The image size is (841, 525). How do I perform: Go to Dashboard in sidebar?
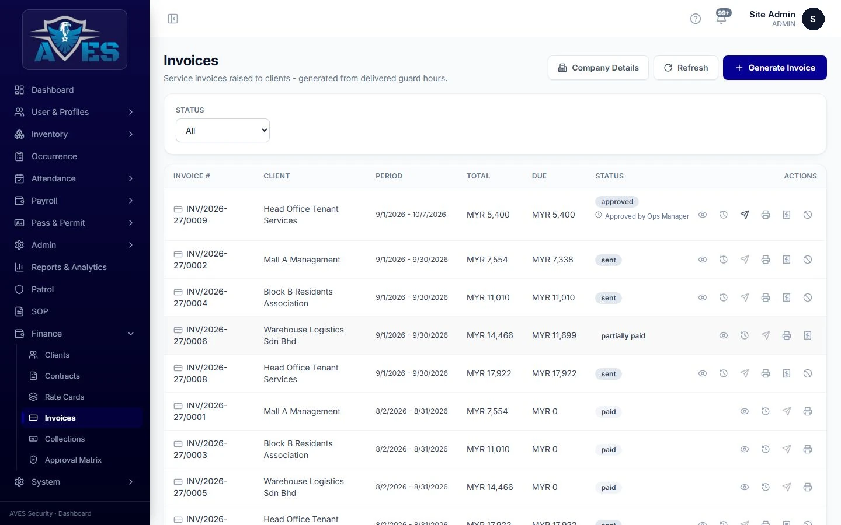(x=75, y=90)
